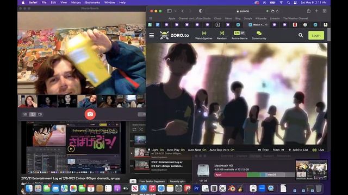The image size is (348, 195).
Task: Open Music from the Dock
Action: click(152, 188)
